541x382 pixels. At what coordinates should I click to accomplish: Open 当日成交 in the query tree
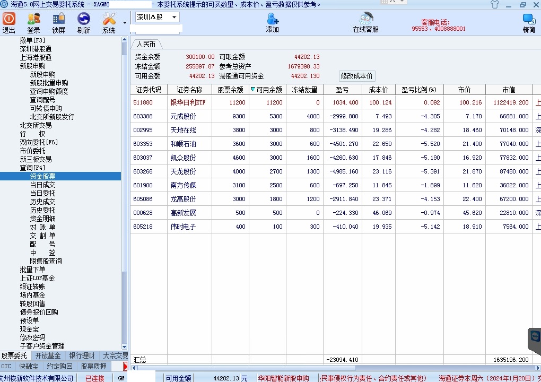pyautogui.click(x=42, y=185)
